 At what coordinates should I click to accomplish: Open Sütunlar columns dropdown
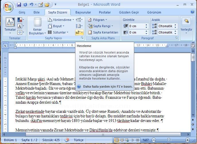coord(58,32)
